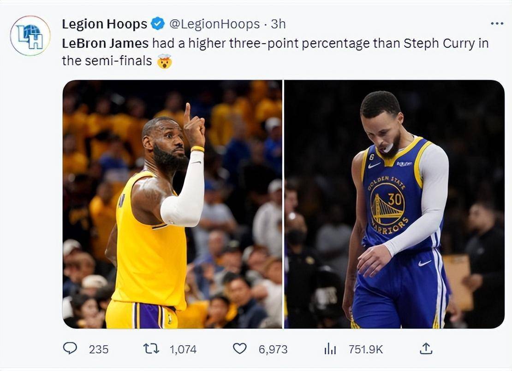
Task: Click the 751.9K views count
Action: [x=365, y=349]
